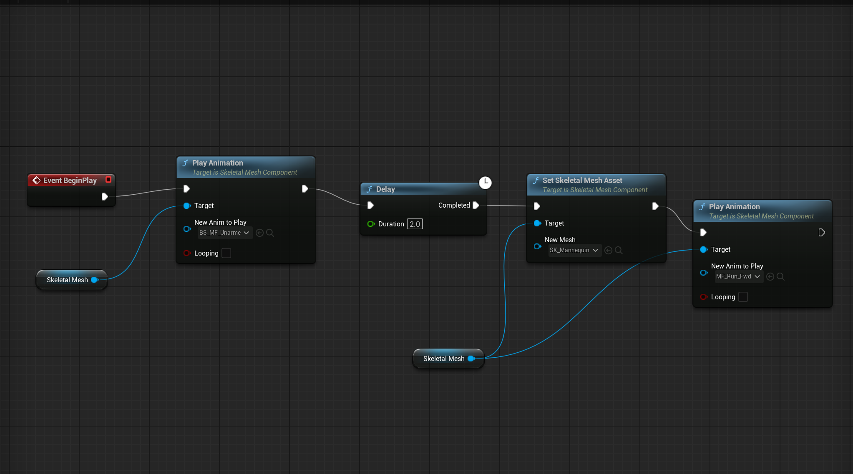
Task: Click the browse magnifier next to SK_Mannequin
Action: pos(619,250)
